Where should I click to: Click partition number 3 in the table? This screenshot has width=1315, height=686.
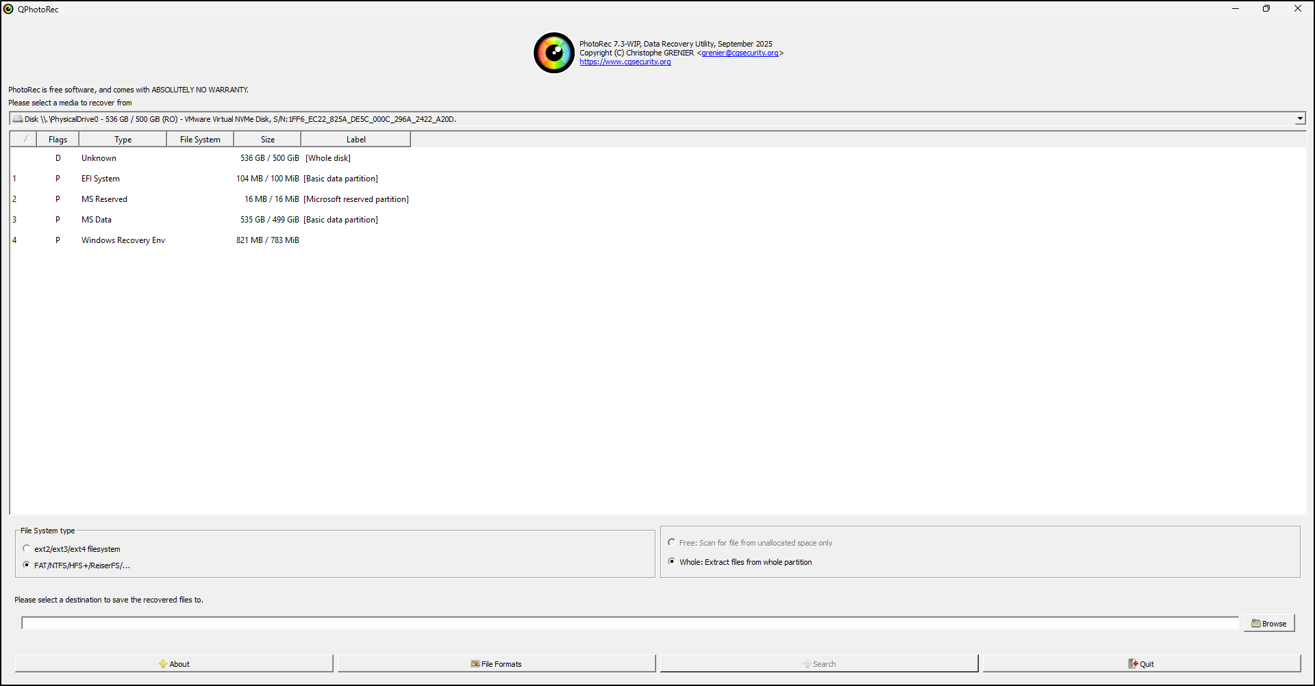coord(14,220)
